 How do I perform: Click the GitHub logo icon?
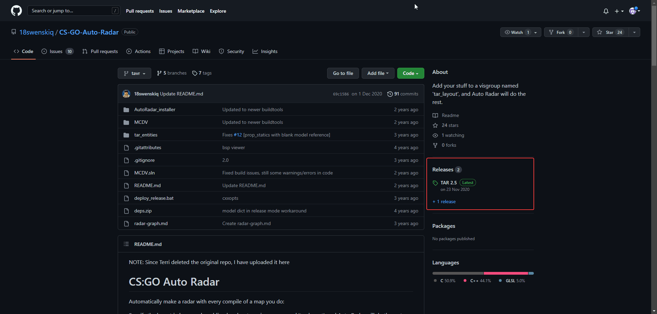coord(16,11)
